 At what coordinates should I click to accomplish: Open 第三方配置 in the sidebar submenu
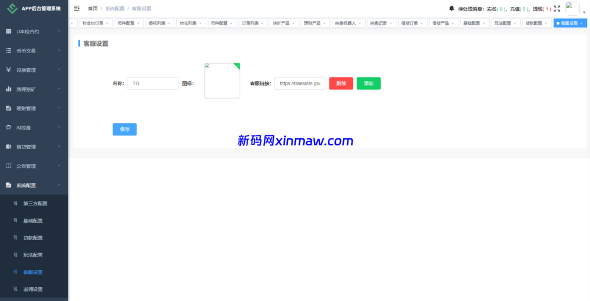pos(35,204)
